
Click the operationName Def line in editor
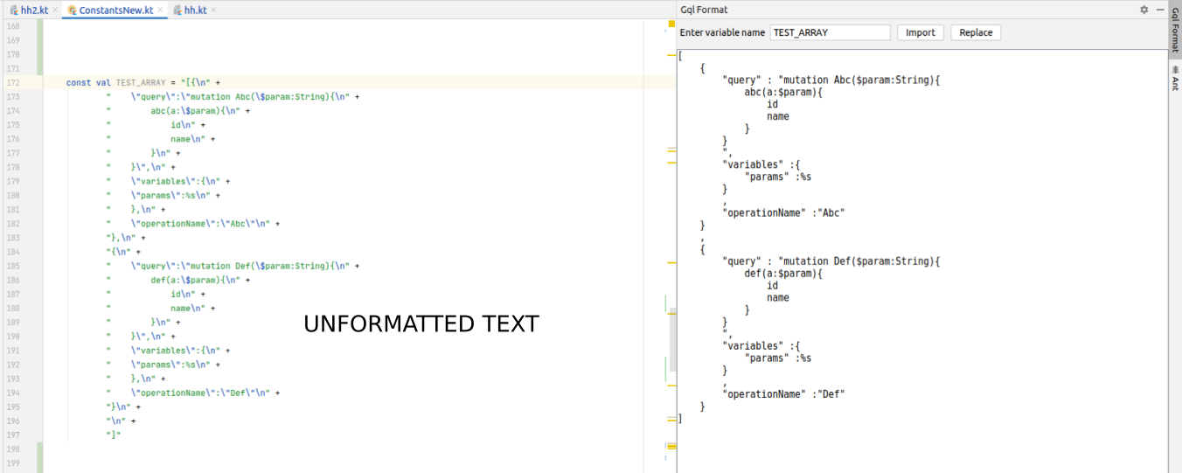pyautogui.click(x=193, y=393)
